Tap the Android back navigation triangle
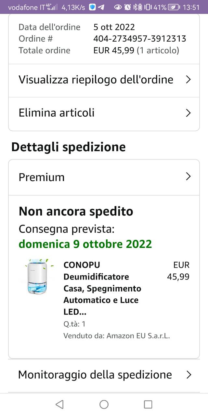The width and height of the screenshot is (208, 416). click(x=59, y=404)
